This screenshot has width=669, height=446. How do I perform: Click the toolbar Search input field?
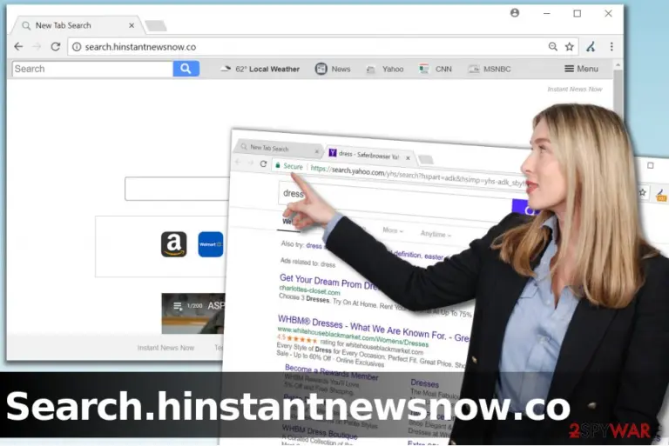92,69
